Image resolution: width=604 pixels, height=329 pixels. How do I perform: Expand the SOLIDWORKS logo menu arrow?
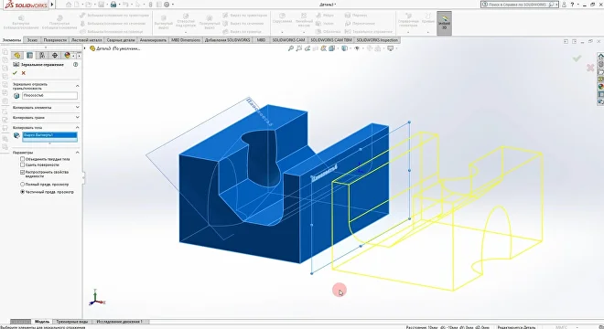(52, 5)
